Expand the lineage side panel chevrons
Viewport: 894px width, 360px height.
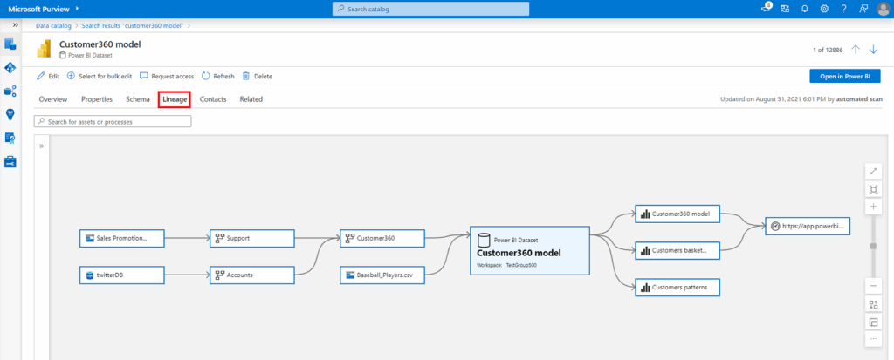point(41,146)
